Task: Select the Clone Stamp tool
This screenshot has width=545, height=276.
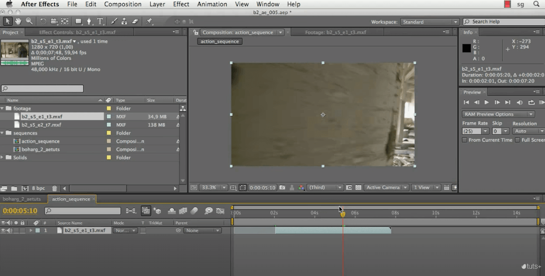Action: coord(124,21)
